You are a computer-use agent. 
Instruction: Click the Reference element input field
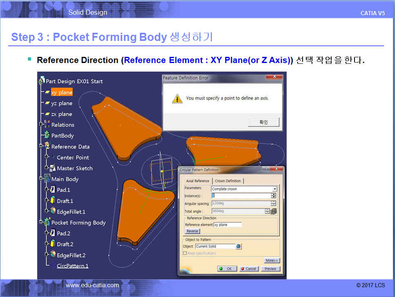(227, 225)
